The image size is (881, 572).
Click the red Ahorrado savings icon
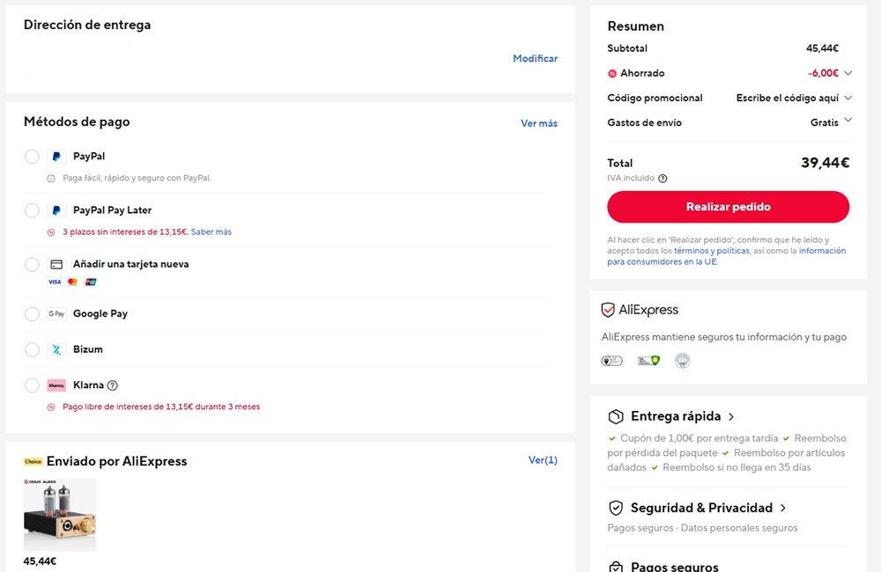pos(612,74)
